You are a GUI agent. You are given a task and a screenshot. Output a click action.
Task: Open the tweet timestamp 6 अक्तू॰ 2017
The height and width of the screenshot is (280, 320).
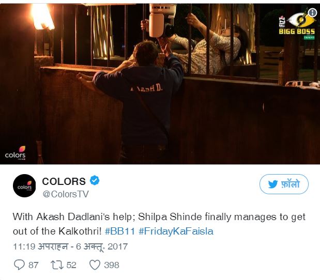click(x=70, y=246)
